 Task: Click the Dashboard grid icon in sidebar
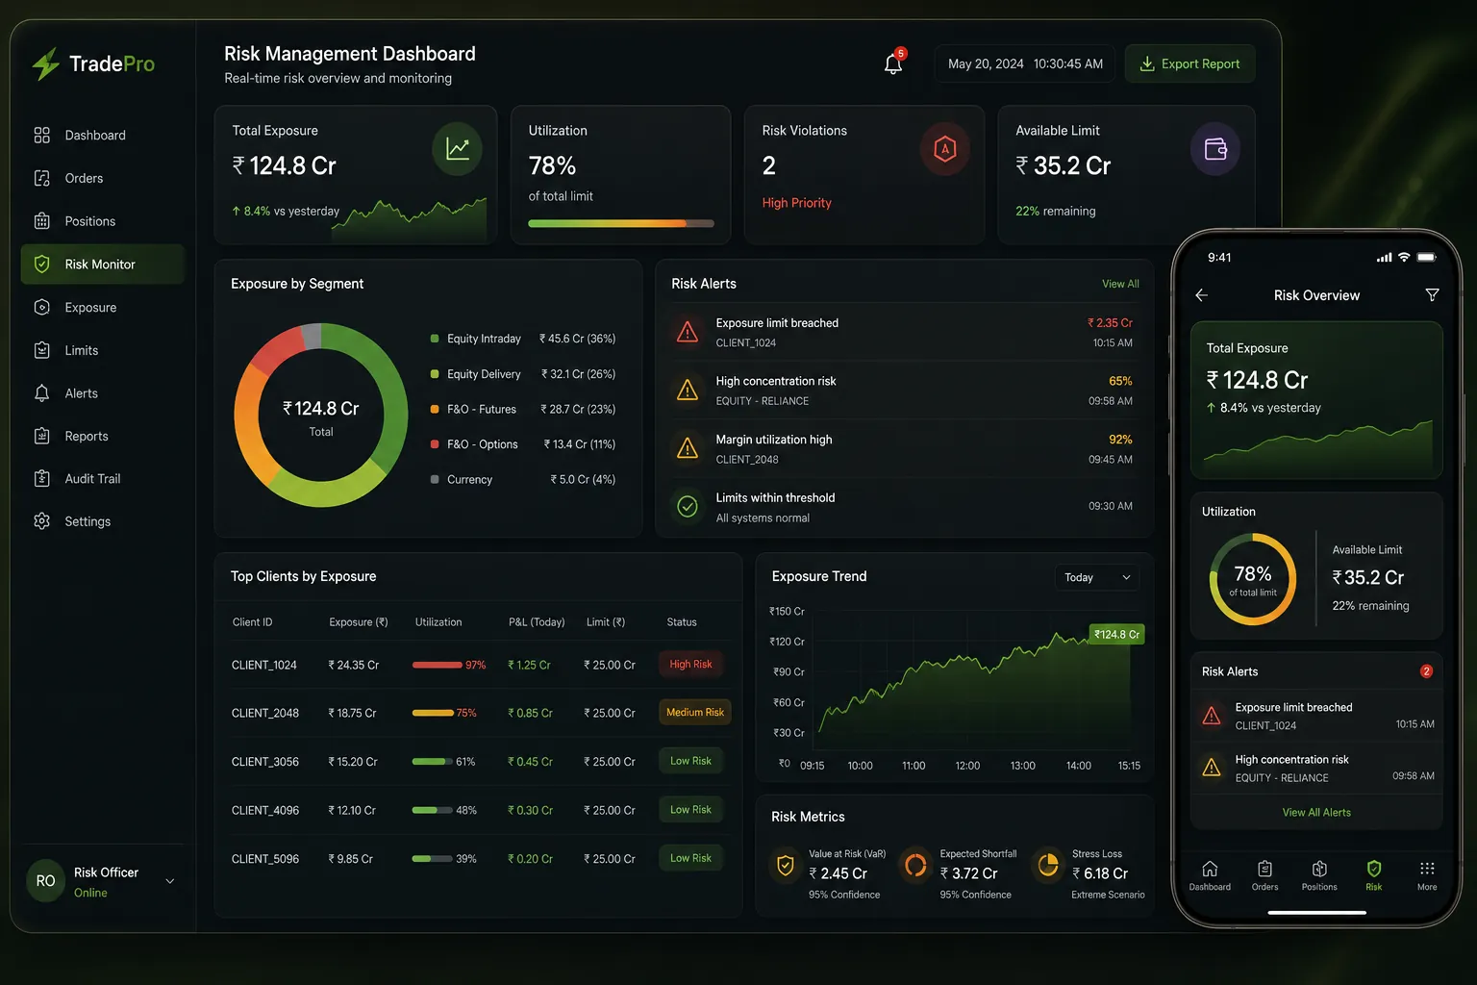pyautogui.click(x=41, y=135)
